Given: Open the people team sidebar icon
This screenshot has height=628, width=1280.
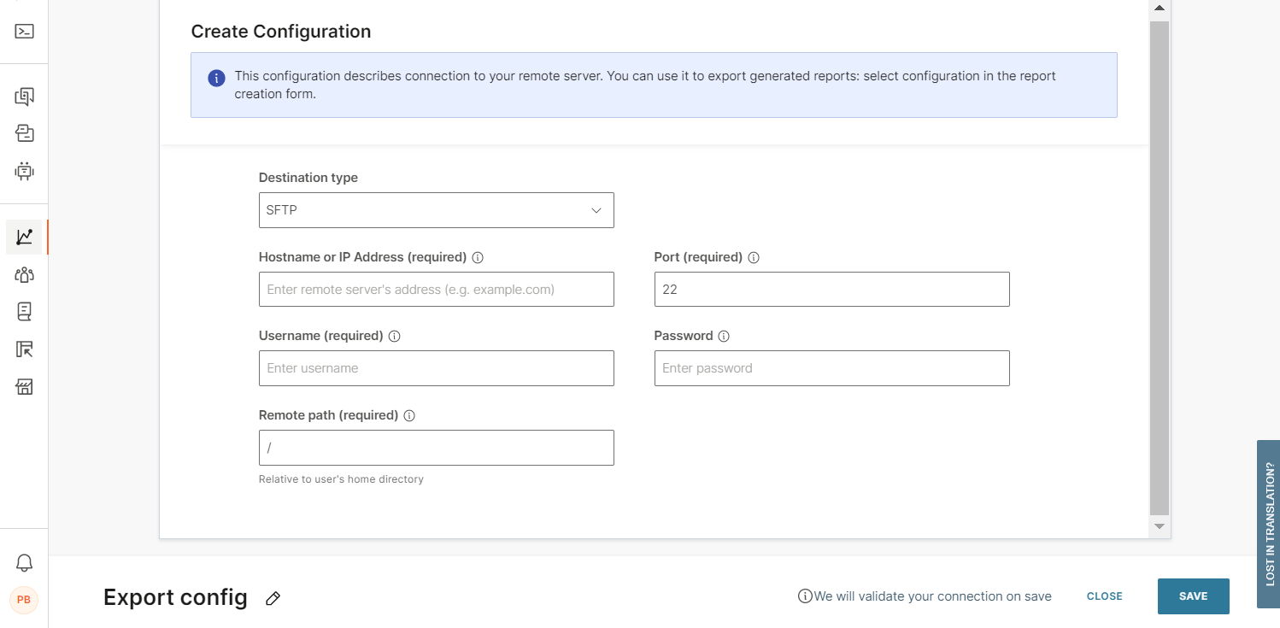Looking at the screenshot, I should [24, 274].
